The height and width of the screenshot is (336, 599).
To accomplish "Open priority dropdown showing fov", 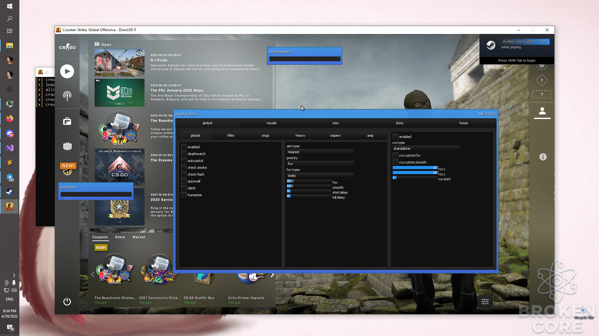I will click(x=320, y=164).
